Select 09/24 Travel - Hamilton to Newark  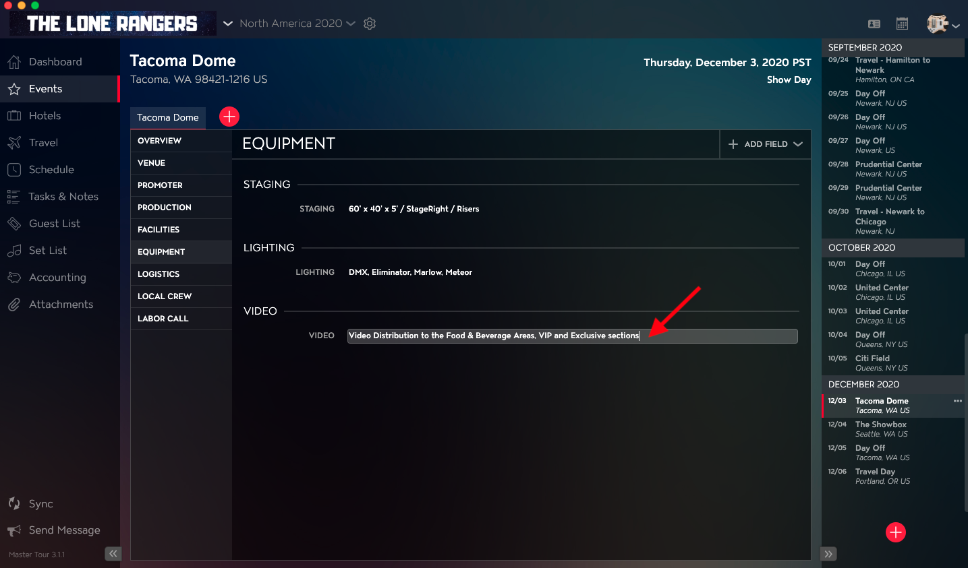pyautogui.click(x=893, y=70)
